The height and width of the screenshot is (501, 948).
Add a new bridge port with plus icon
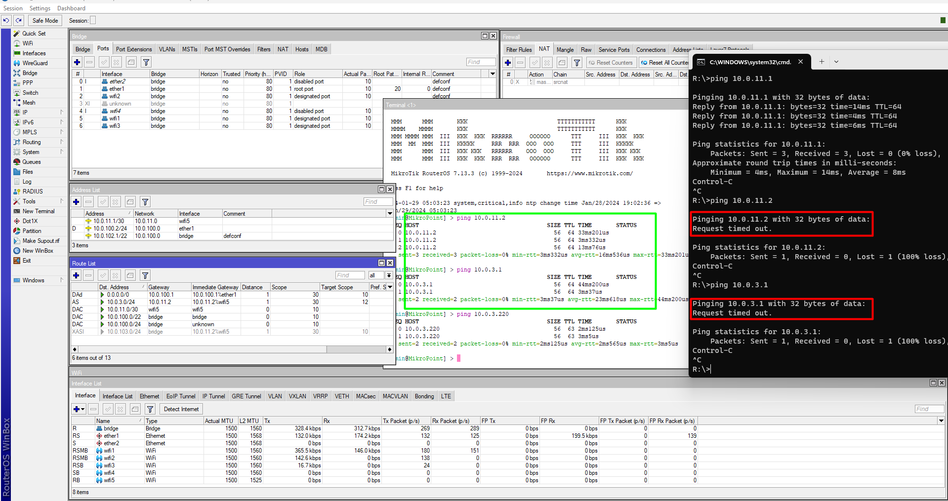pos(77,62)
